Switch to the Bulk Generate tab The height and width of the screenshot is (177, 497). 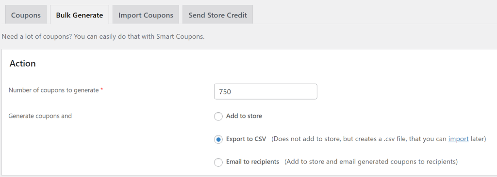click(80, 15)
